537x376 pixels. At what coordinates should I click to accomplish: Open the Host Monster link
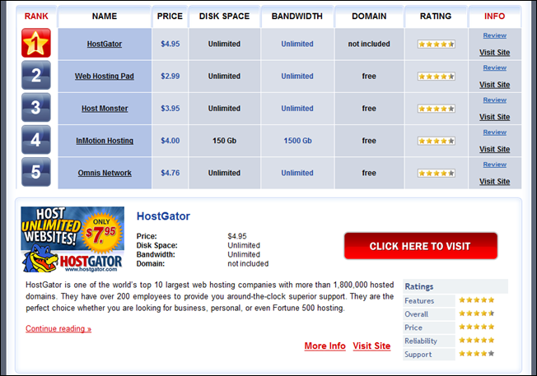click(x=105, y=109)
